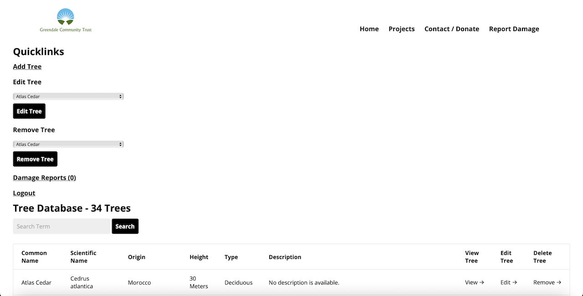Select the Atlas Cedar table row
The width and height of the screenshot is (583, 296).
[182, 282]
